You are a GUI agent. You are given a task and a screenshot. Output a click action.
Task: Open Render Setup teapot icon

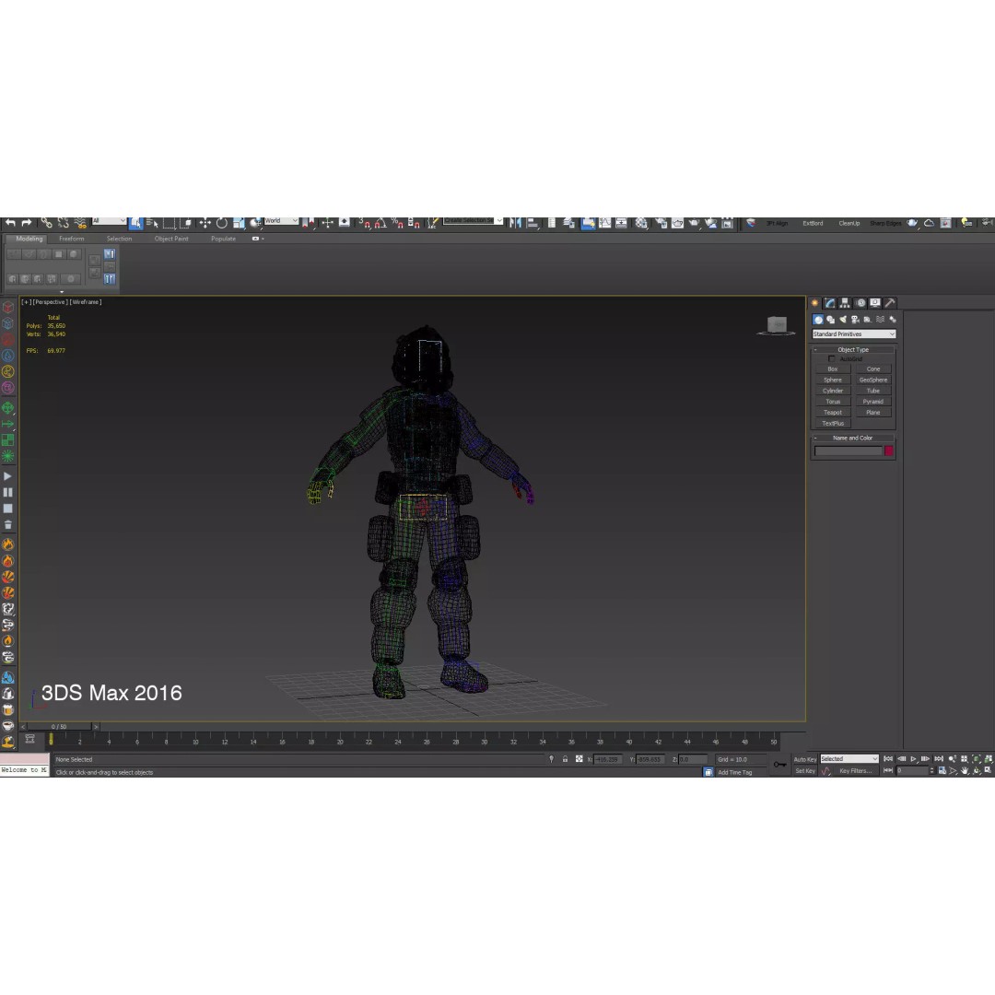click(x=661, y=223)
